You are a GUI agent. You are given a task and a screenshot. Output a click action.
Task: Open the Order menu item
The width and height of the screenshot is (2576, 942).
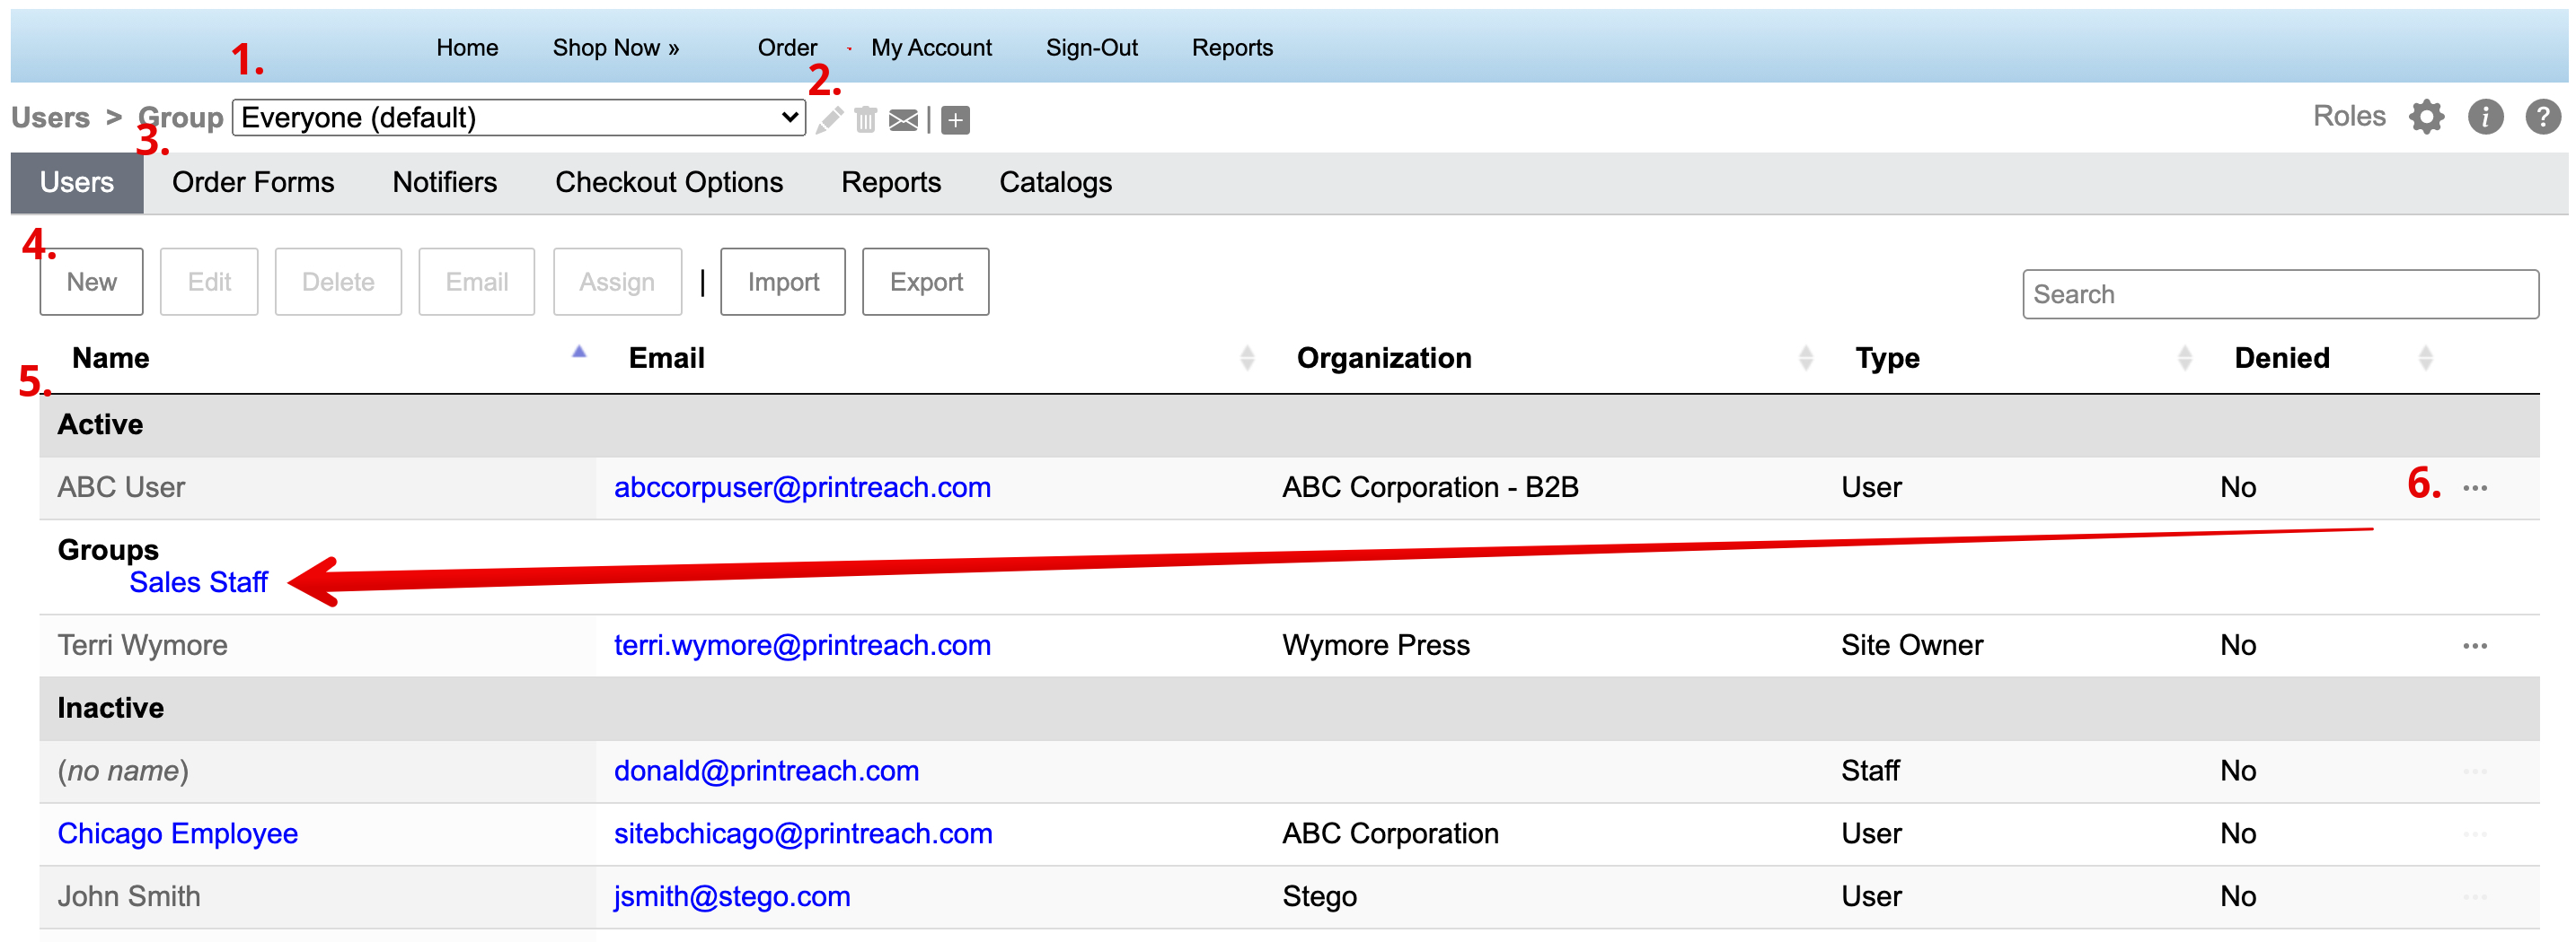[787, 48]
